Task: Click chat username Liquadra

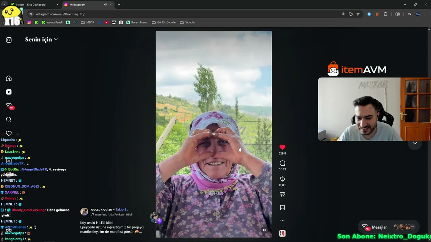Action: (x=8, y=140)
